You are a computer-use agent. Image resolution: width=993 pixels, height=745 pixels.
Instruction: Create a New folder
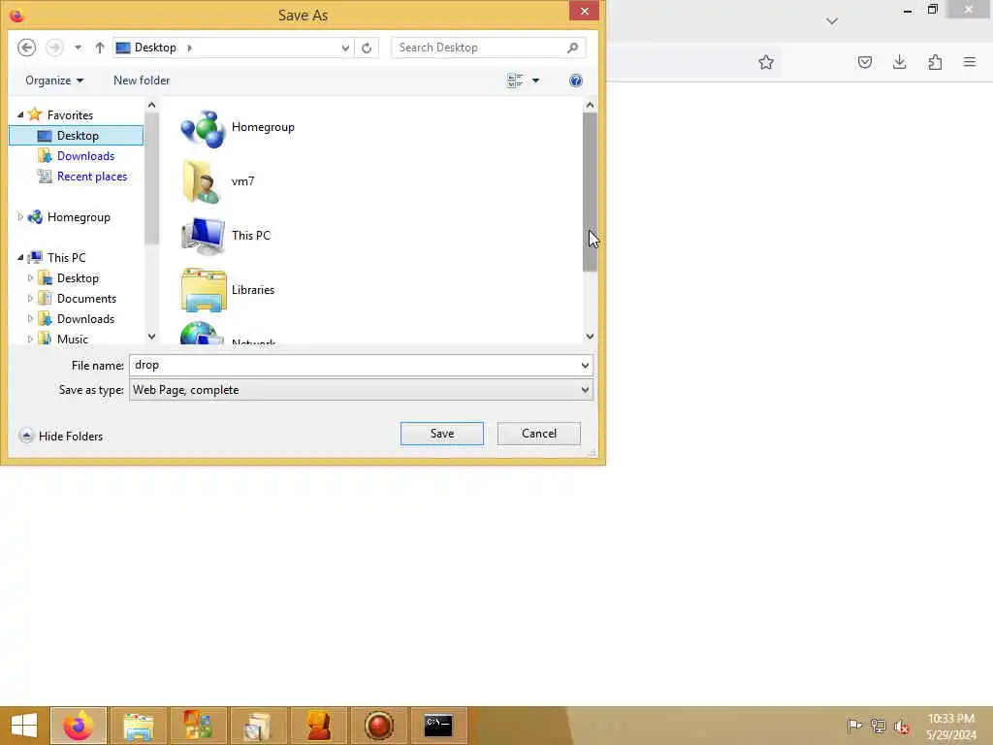[x=142, y=81]
